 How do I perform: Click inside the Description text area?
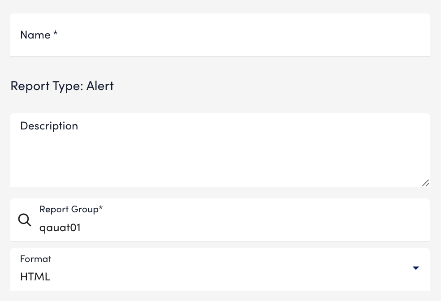220,150
